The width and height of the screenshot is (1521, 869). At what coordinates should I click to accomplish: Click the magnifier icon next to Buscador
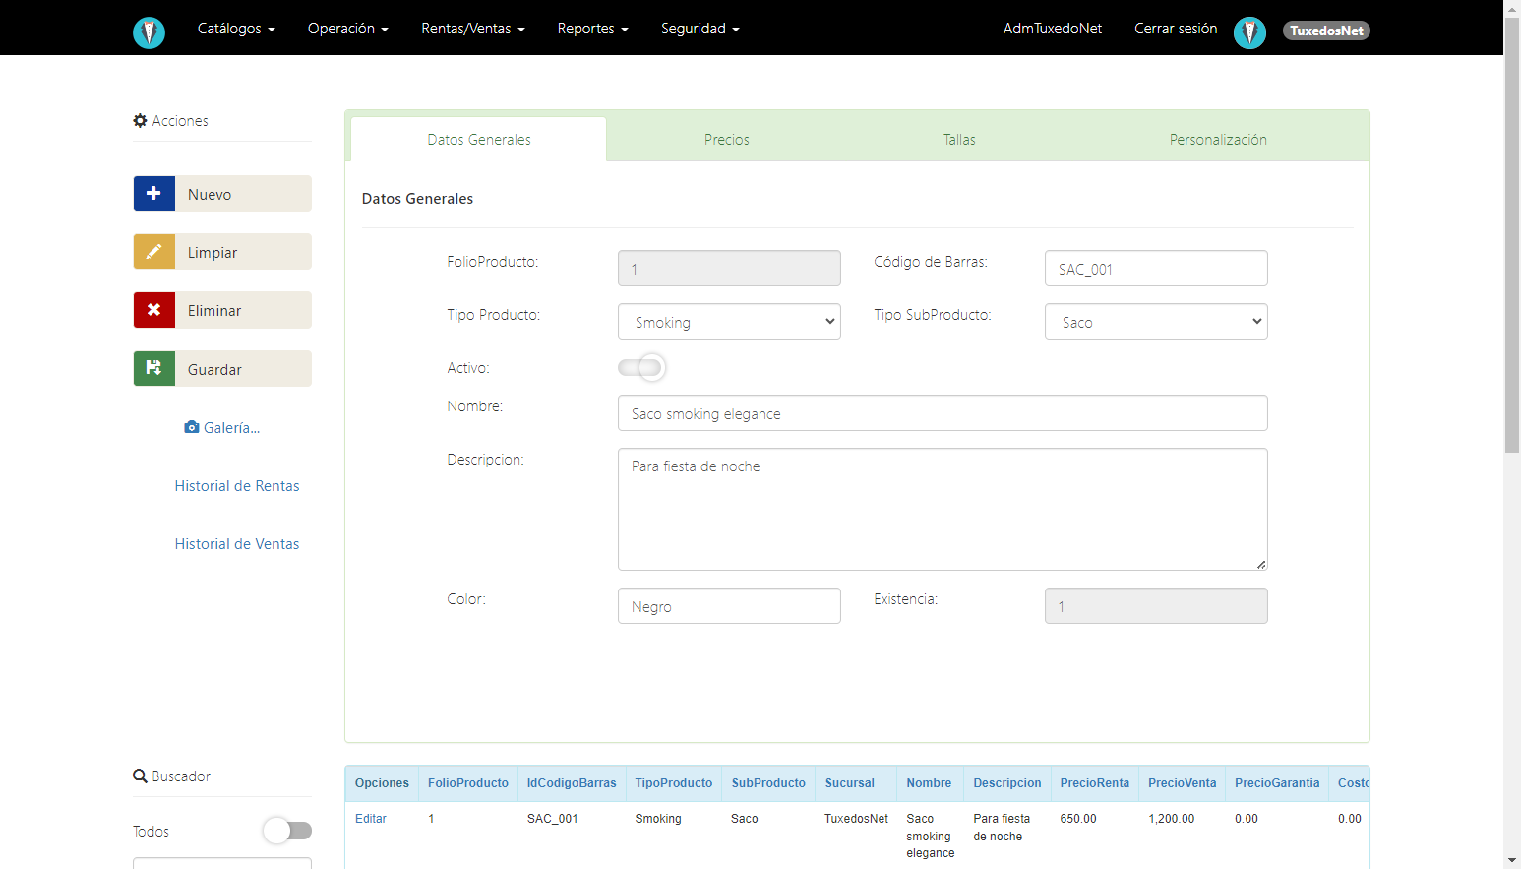pos(140,776)
